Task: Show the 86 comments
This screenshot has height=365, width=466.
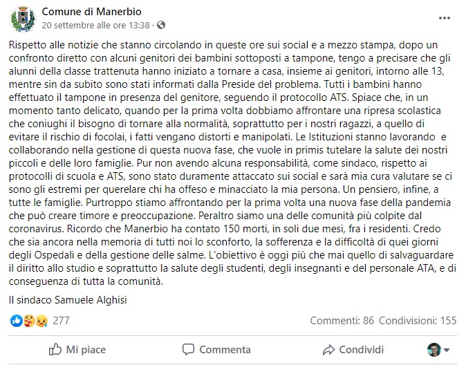Action: (342, 321)
